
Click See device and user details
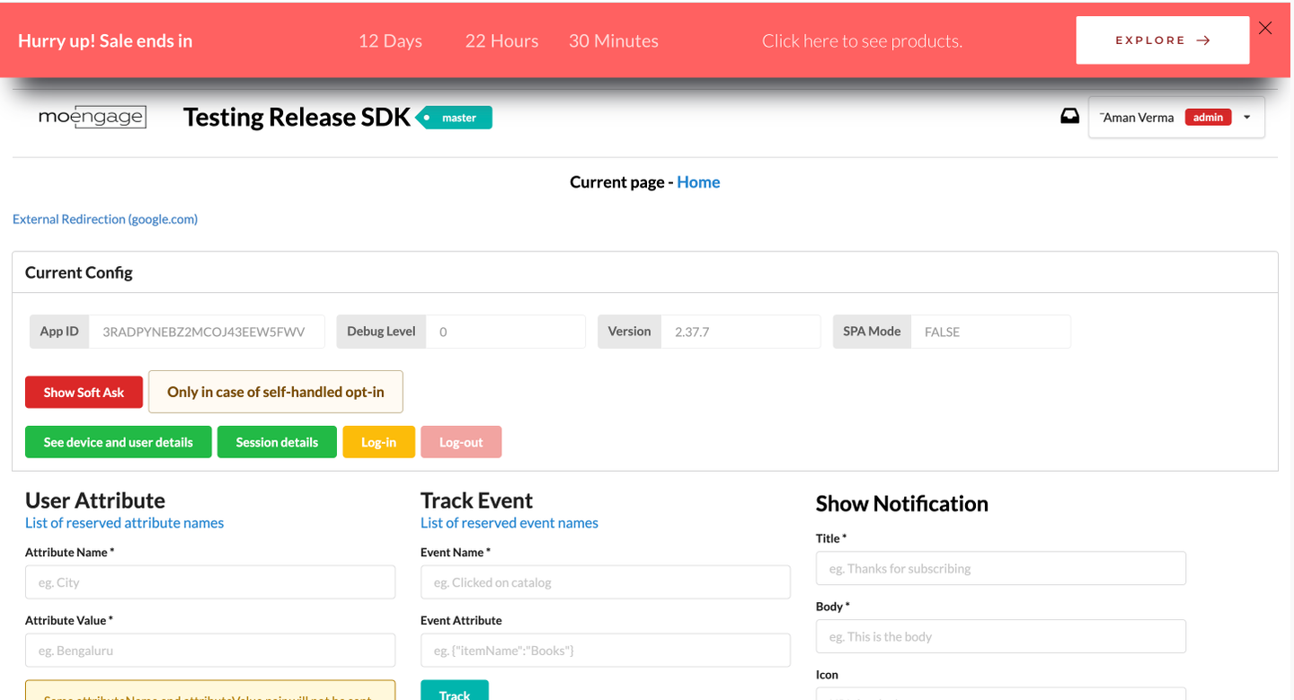pyautogui.click(x=119, y=442)
